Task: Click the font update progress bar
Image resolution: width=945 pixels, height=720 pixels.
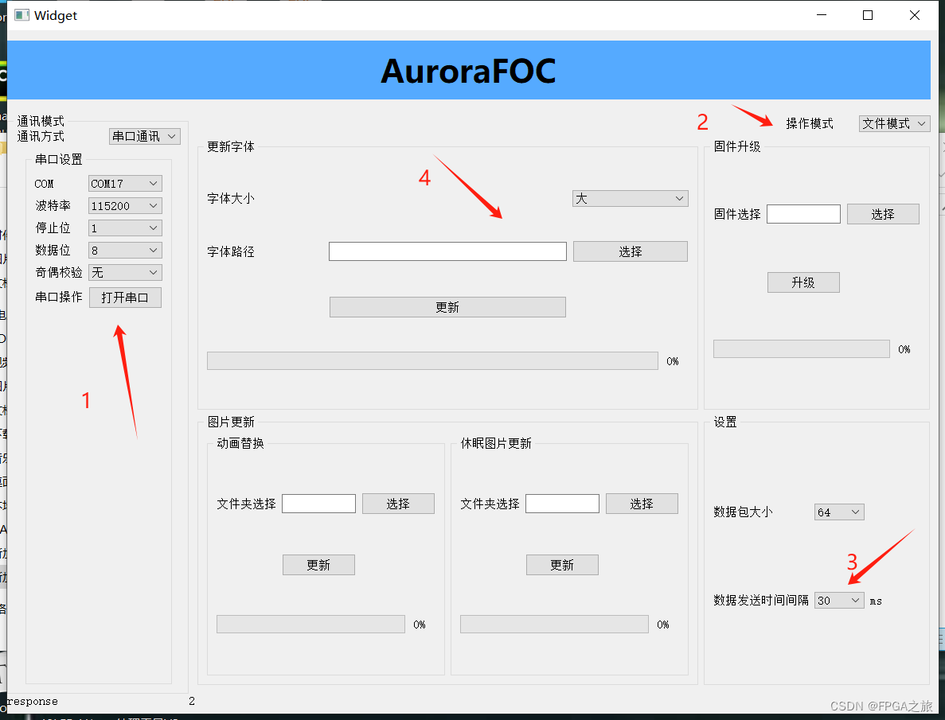Action: tap(433, 361)
